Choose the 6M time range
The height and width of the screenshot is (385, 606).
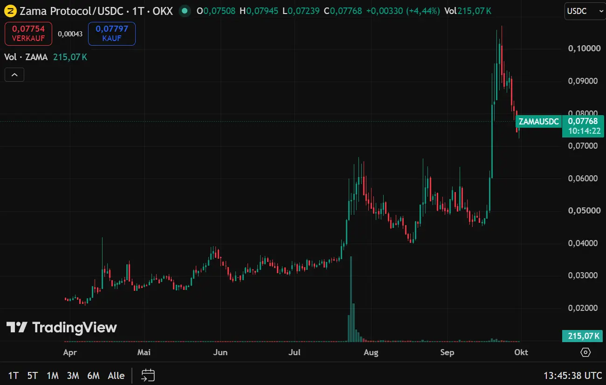coord(94,375)
